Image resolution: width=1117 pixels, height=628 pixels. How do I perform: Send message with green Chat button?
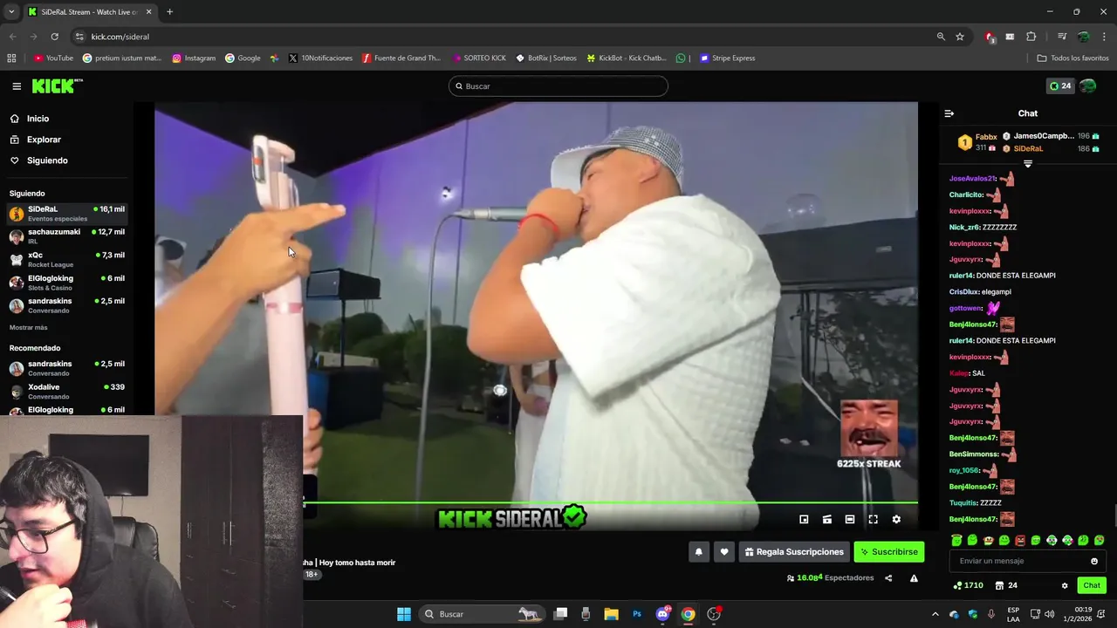tap(1092, 585)
